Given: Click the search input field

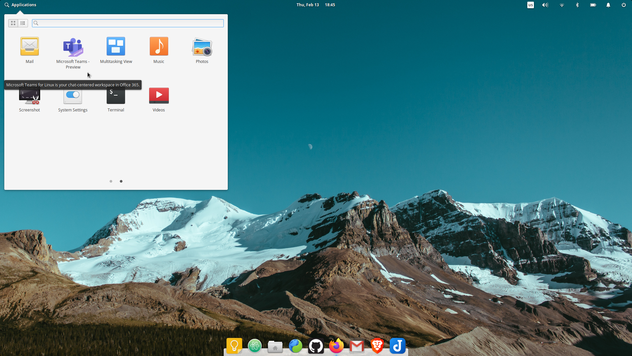Looking at the screenshot, I should pyautogui.click(x=128, y=23).
